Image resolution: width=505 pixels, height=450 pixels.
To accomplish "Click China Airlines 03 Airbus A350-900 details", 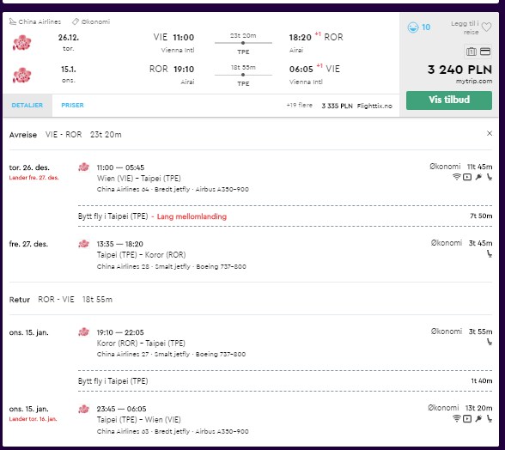I will 173,432.
